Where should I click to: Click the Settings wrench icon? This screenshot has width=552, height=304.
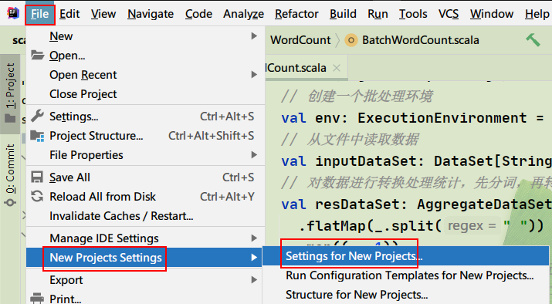[x=37, y=116]
